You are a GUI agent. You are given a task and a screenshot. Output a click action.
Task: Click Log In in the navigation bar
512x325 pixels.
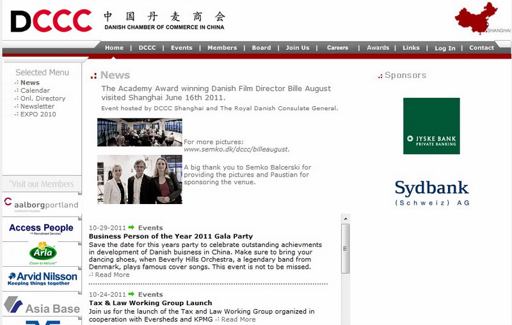pyautogui.click(x=445, y=48)
